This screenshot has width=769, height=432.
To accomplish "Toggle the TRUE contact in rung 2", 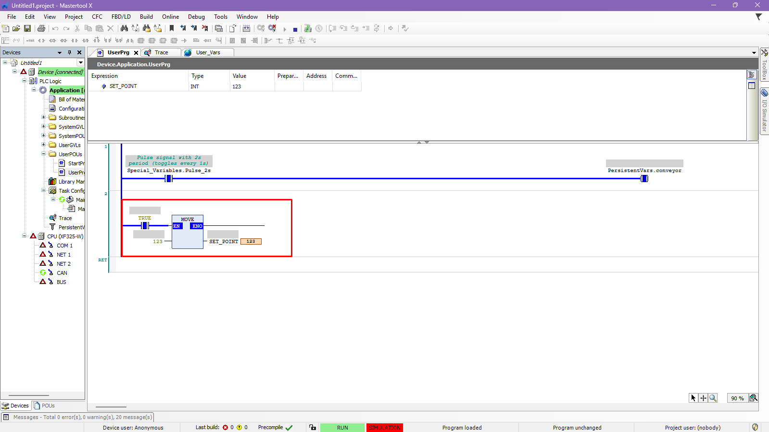I will point(145,225).
